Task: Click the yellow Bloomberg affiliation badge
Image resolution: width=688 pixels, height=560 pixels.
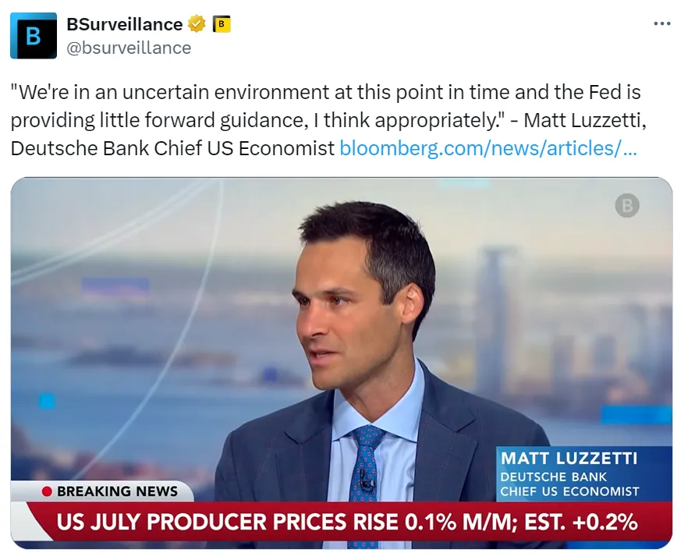Action: [x=222, y=24]
